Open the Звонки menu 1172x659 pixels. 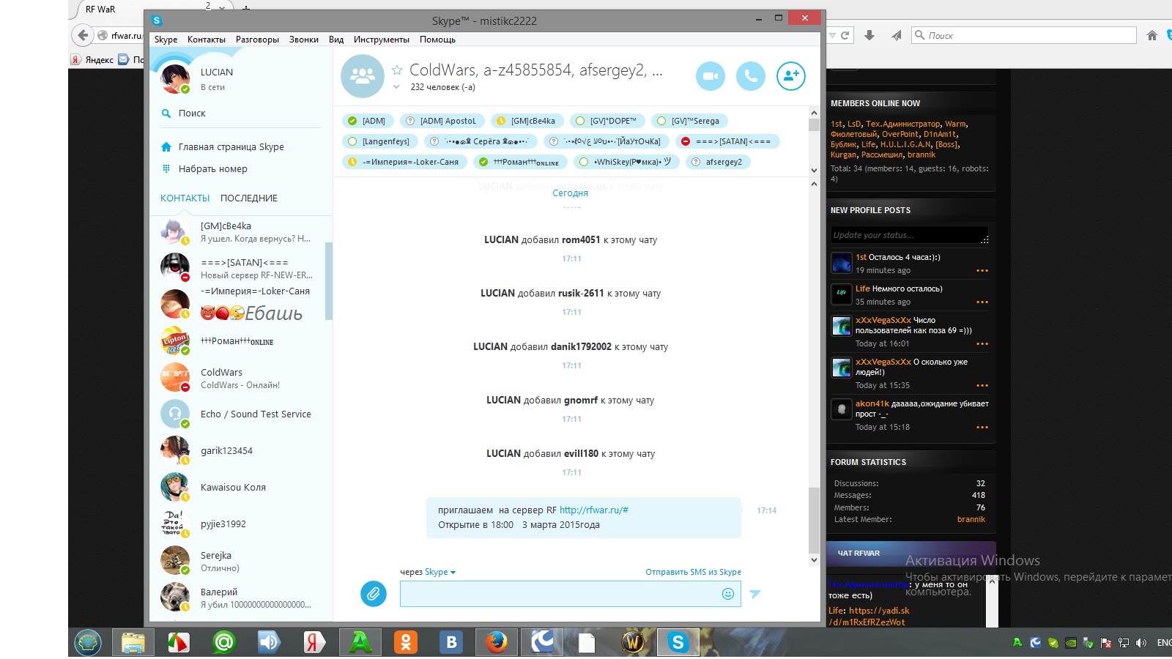[303, 40]
